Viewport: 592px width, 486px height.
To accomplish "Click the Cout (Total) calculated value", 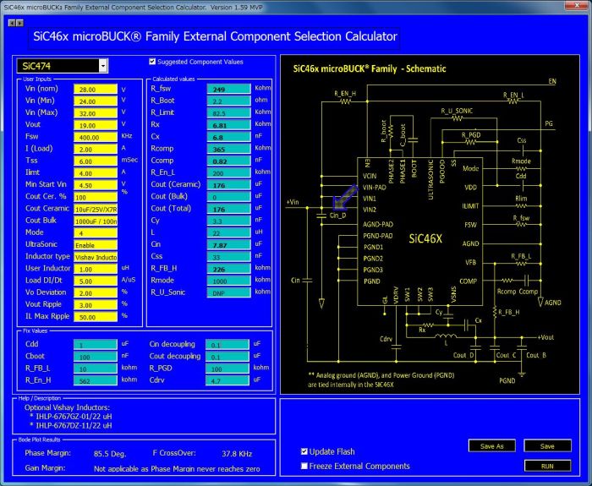I will [229, 209].
